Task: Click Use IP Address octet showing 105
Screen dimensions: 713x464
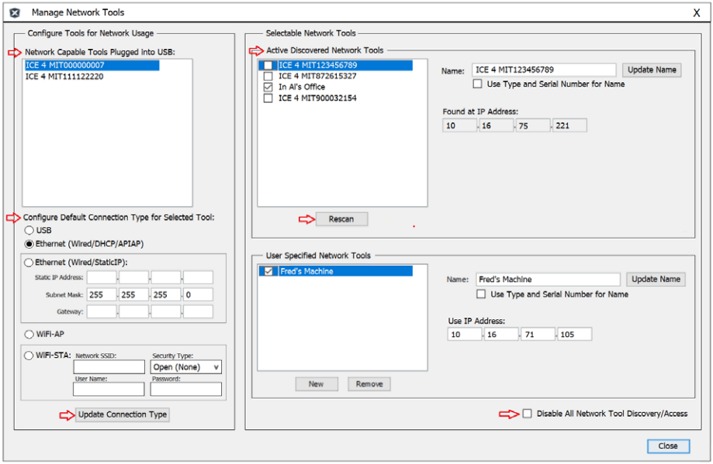Action: coord(575,334)
